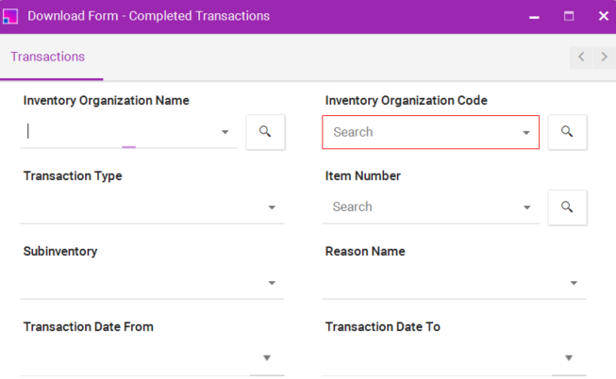
Task: Click the 'Reason Name' label
Action: coord(365,252)
